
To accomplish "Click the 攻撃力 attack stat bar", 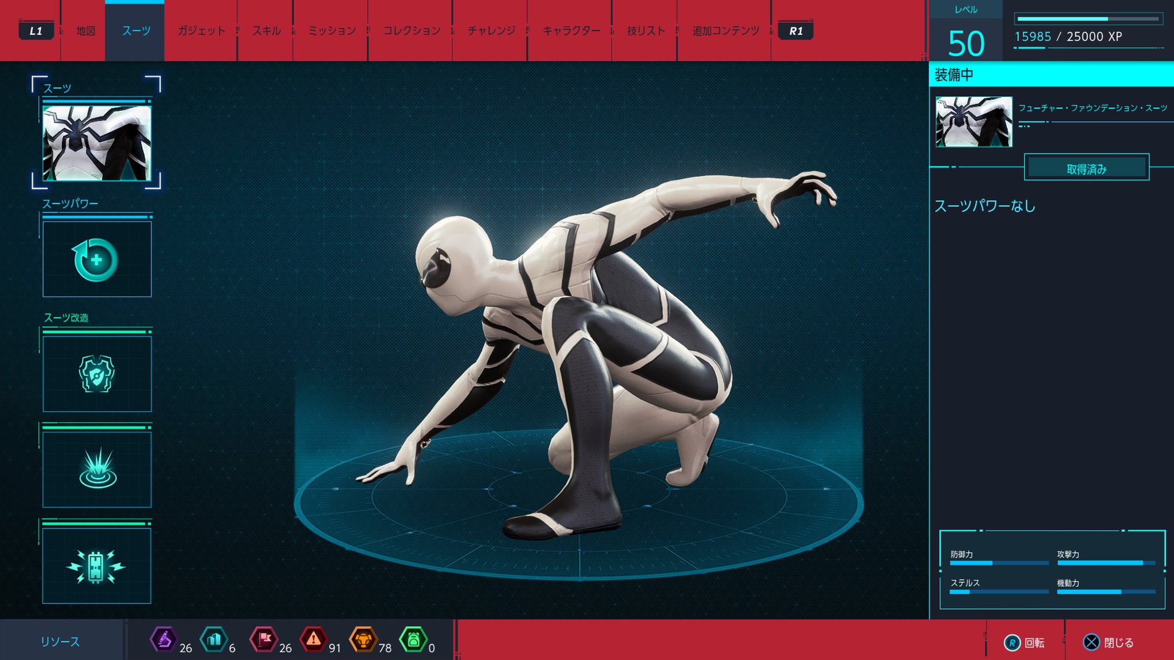I will (x=1106, y=563).
